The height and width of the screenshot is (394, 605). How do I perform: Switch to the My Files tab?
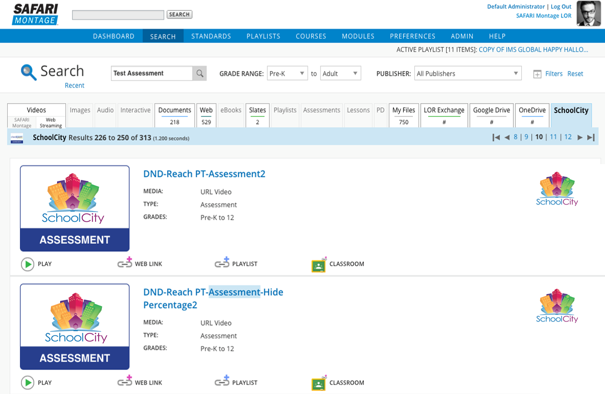tap(404, 115)
